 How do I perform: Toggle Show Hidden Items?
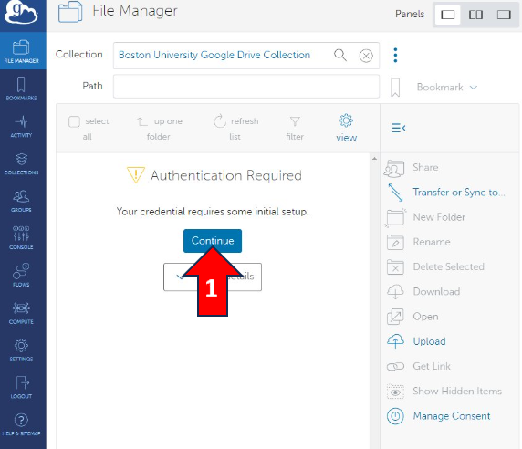(x=444, y=392)
